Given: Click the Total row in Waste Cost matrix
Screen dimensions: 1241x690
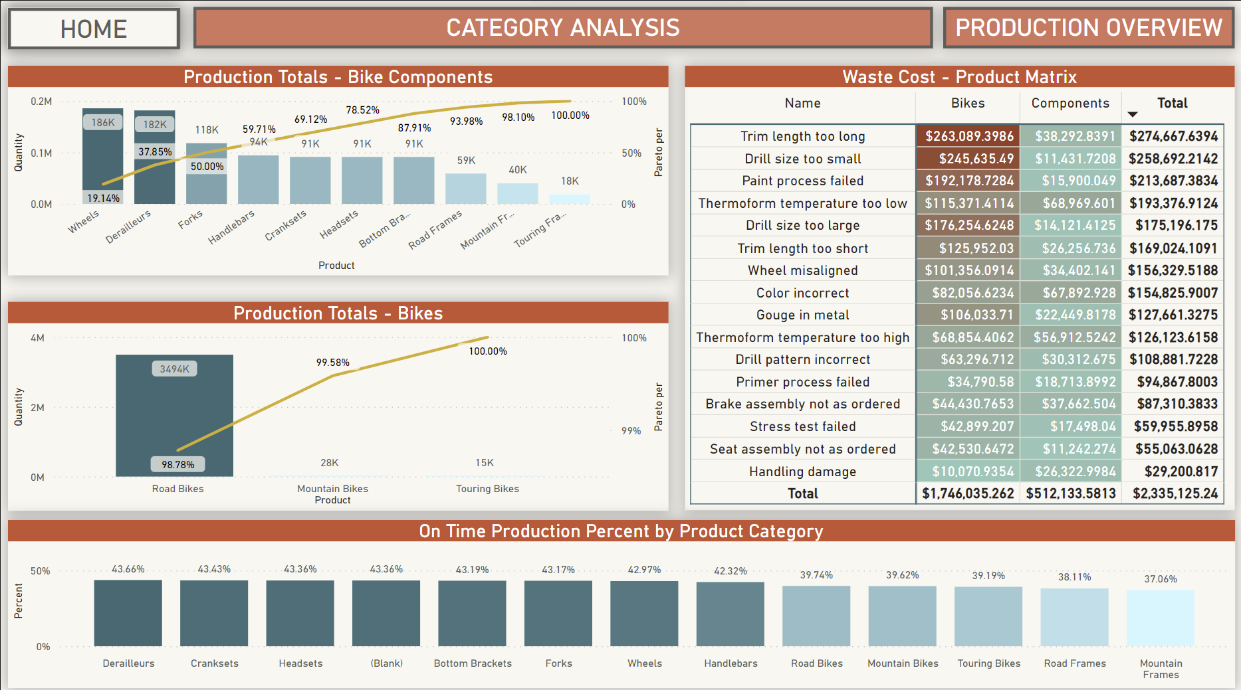Looking at the screenshot, I should pyautogui.click(x=802, y=493).
